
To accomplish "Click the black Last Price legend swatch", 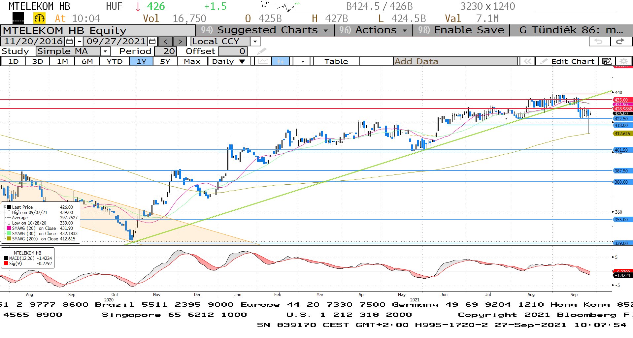I will [x=9, y=207].
